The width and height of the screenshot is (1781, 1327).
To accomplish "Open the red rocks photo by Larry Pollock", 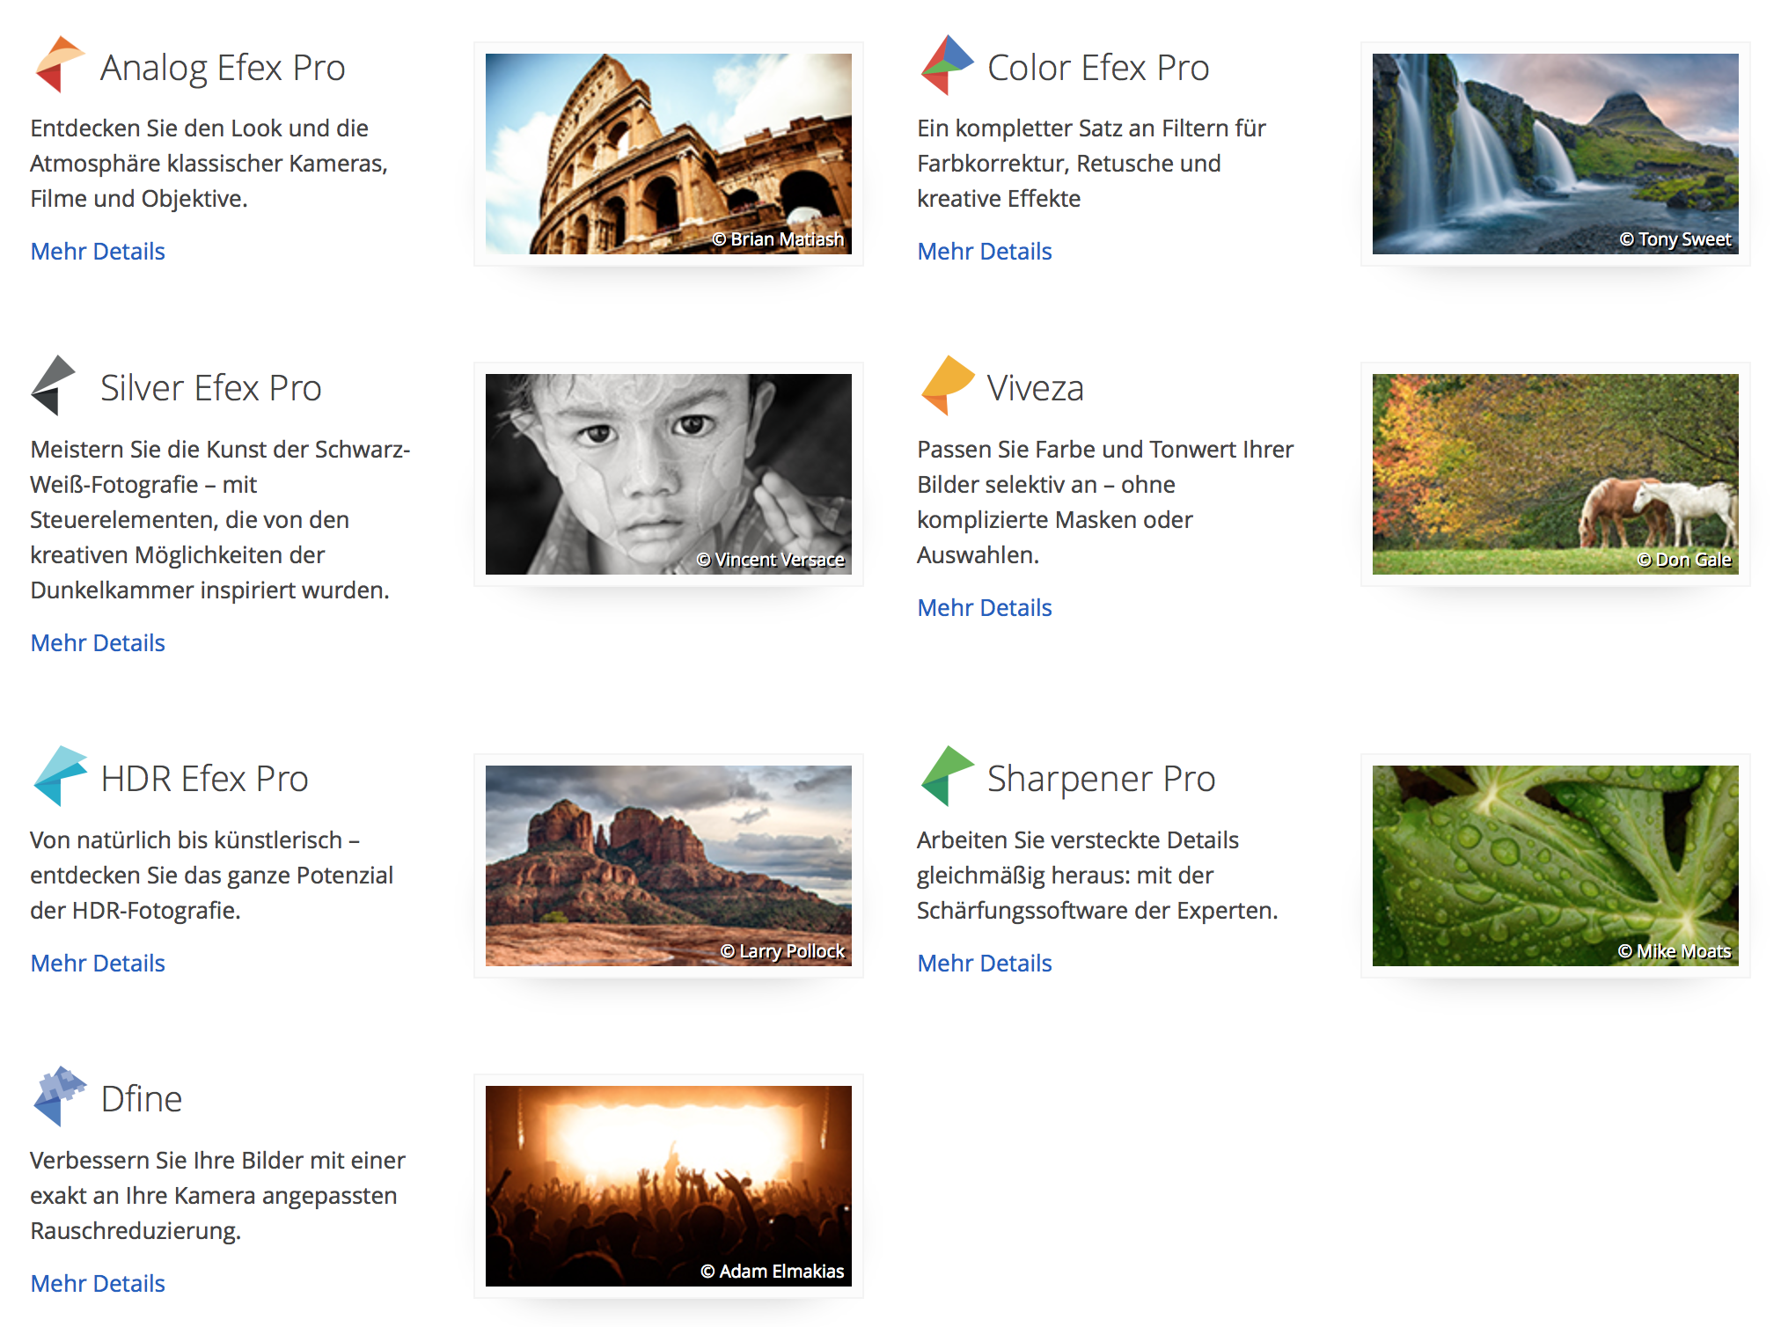I will click(x=668, y=865).
